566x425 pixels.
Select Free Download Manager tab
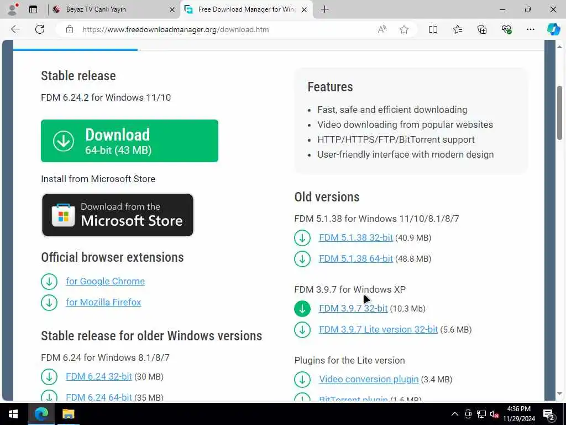tap(247, 9)
